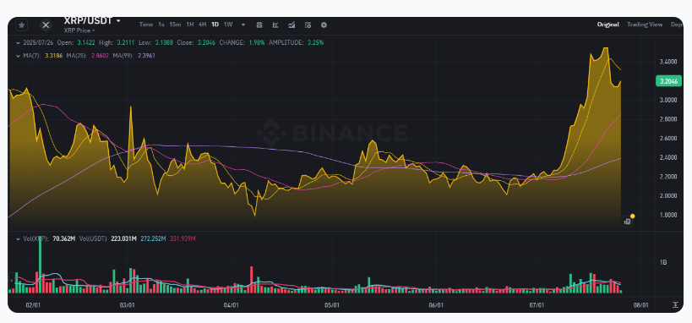
Task: Click the Low value 3.1088
Action: click(x=164, y=43)
